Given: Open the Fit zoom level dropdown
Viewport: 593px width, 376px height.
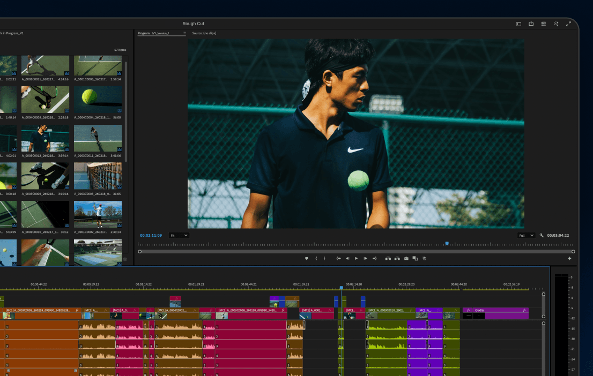Looking at the screenshot, I should [179, 236].
